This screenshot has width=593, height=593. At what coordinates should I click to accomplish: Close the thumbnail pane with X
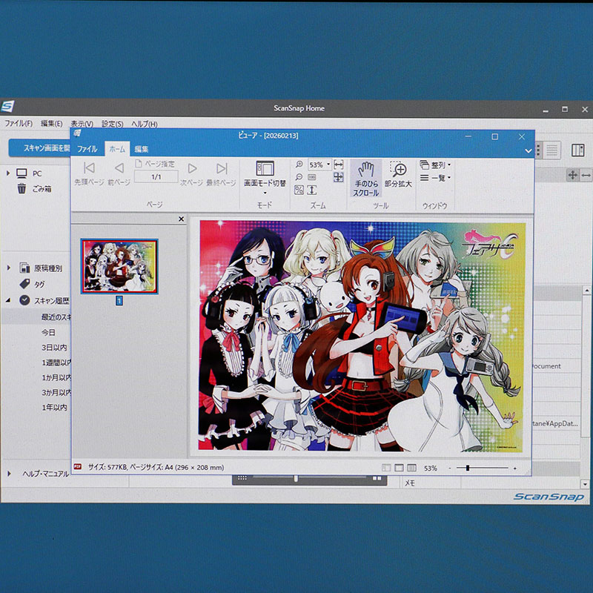tap(182, 219)
